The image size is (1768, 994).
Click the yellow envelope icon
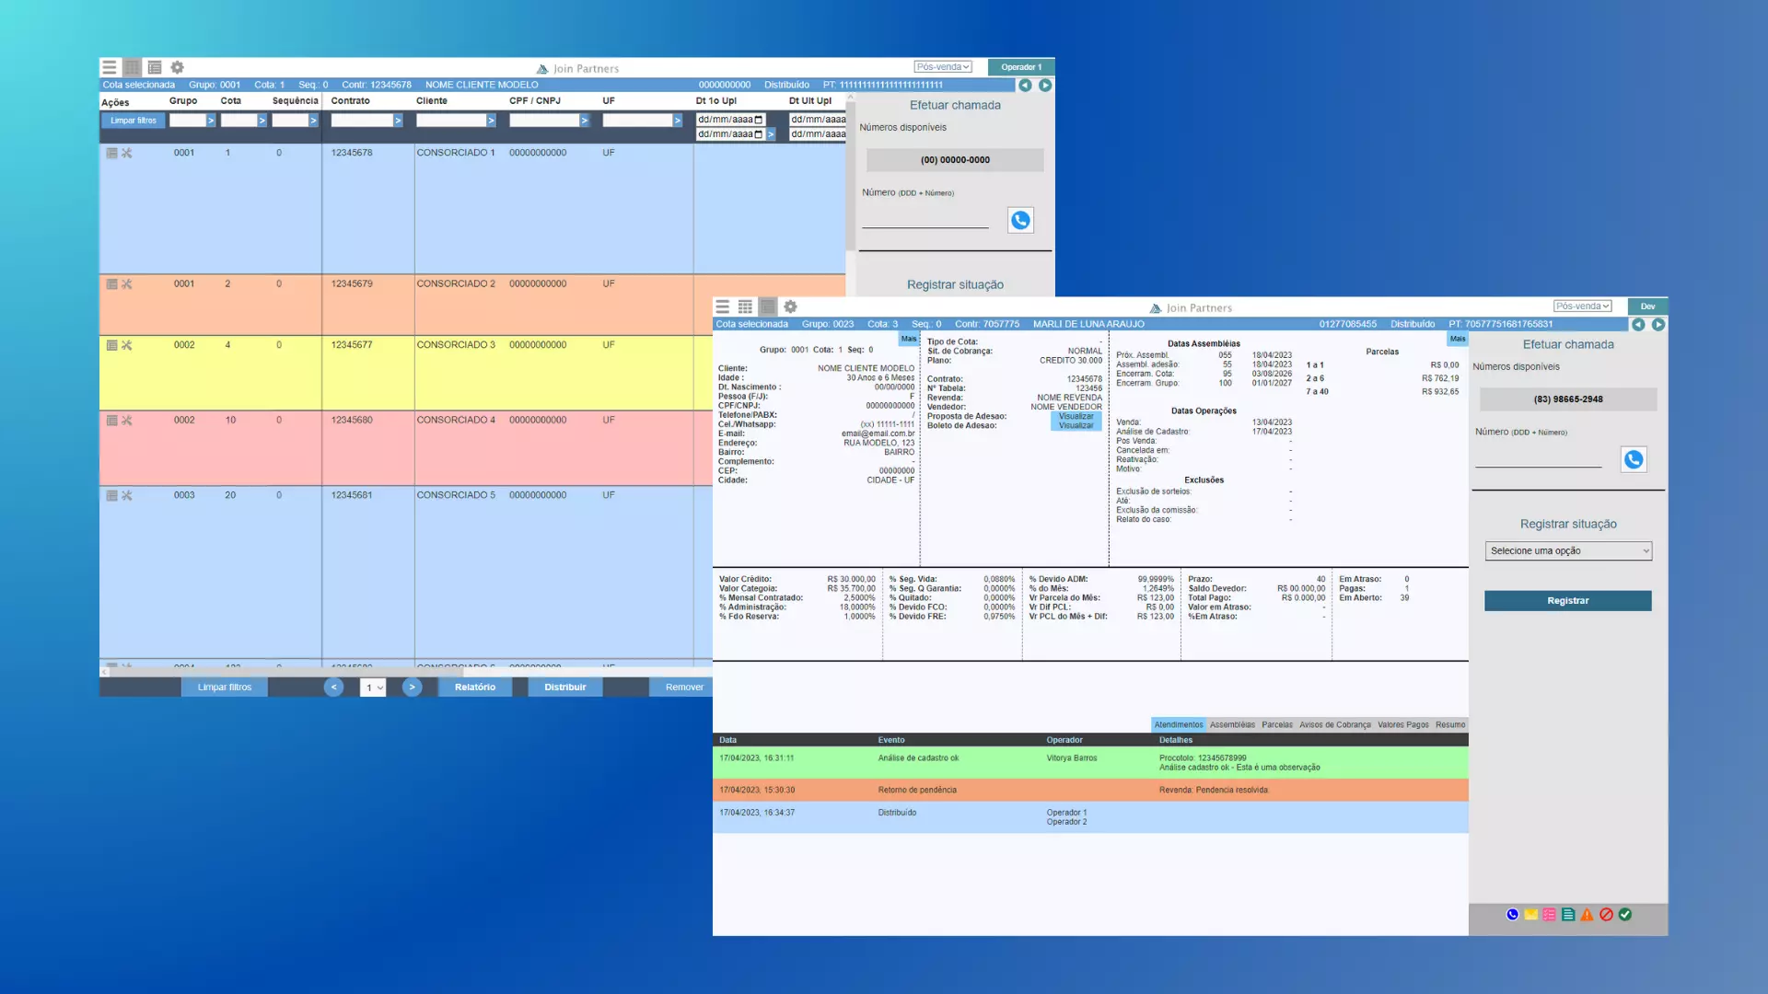1530,914
